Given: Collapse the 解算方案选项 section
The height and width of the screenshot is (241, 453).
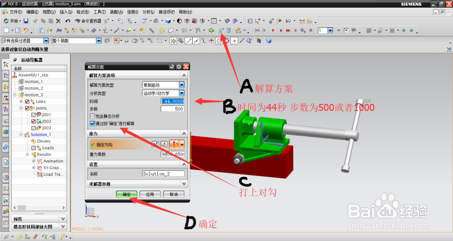Looking at the screenshot, I should pyautogui.click(x=184, y=75).
